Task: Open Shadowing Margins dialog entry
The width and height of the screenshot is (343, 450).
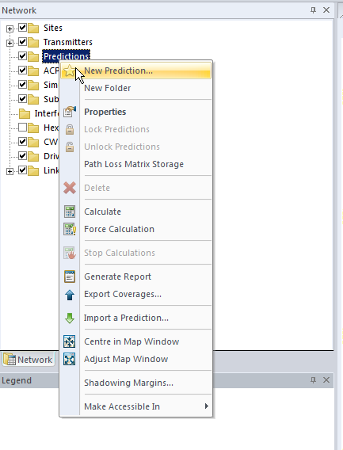Action: click(128, 383)
